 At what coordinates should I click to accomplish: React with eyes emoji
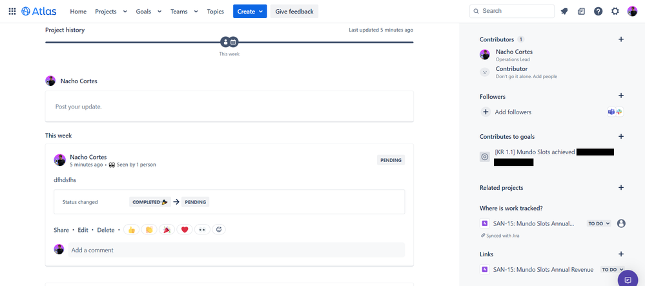(202, 230)
